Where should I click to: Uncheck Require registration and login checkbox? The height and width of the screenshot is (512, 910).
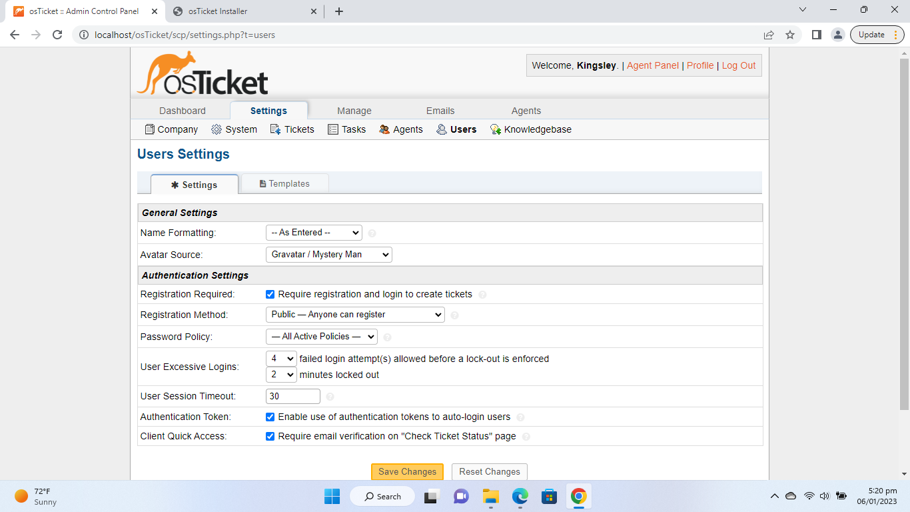click(270, 294)
